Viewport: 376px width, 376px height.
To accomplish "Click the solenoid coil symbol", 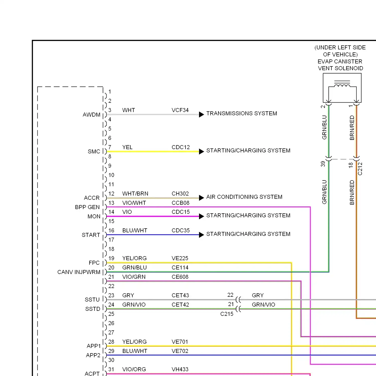I will point(342,84).
